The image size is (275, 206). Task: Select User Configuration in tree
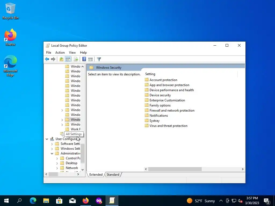click(65, 139)
